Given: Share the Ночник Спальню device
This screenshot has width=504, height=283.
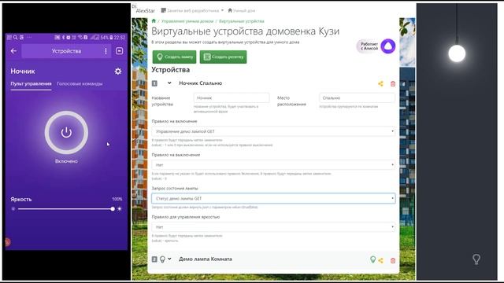Looking at the screenshot, I should point(380,84).
